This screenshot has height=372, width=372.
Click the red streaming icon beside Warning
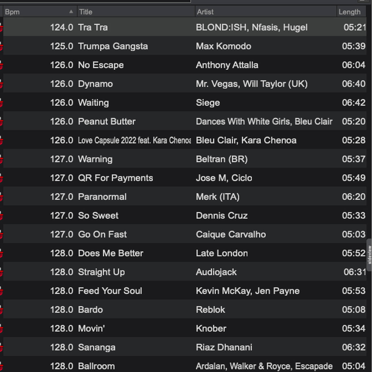tap(1, 159)
